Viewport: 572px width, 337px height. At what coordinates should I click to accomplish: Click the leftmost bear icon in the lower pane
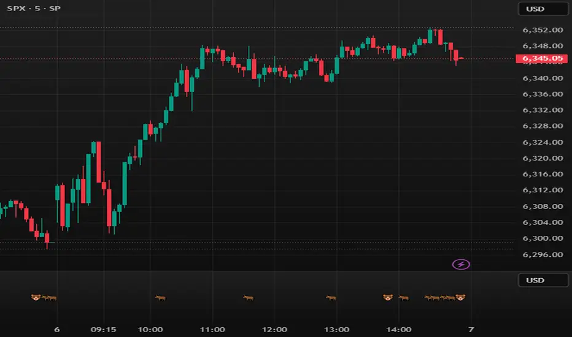point(36,298)
